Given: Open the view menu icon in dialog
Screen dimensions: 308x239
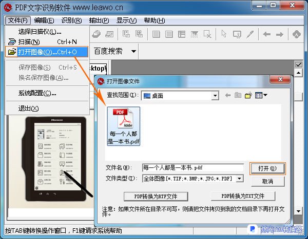Looking at the screenshot, I should (261, 95).
